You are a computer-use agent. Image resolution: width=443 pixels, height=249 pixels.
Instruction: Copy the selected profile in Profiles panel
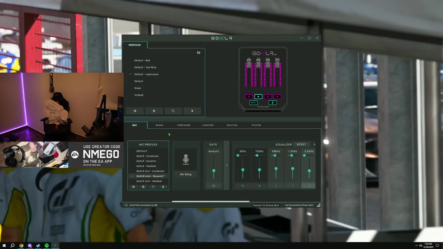pyautogui.click(x=173, y=111)
